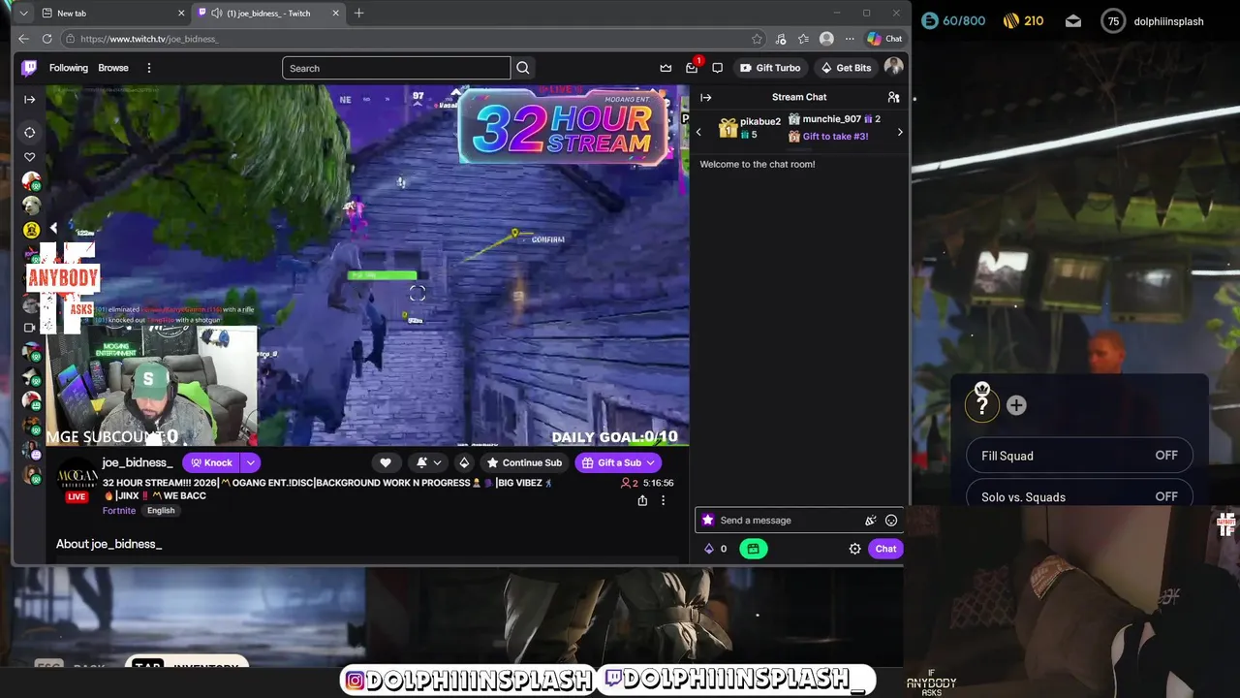Image resolution: width=1240 pixels, height=698 pixels.
Task: Expand the left followed channels sidebar
Action: tap(30, 99)
